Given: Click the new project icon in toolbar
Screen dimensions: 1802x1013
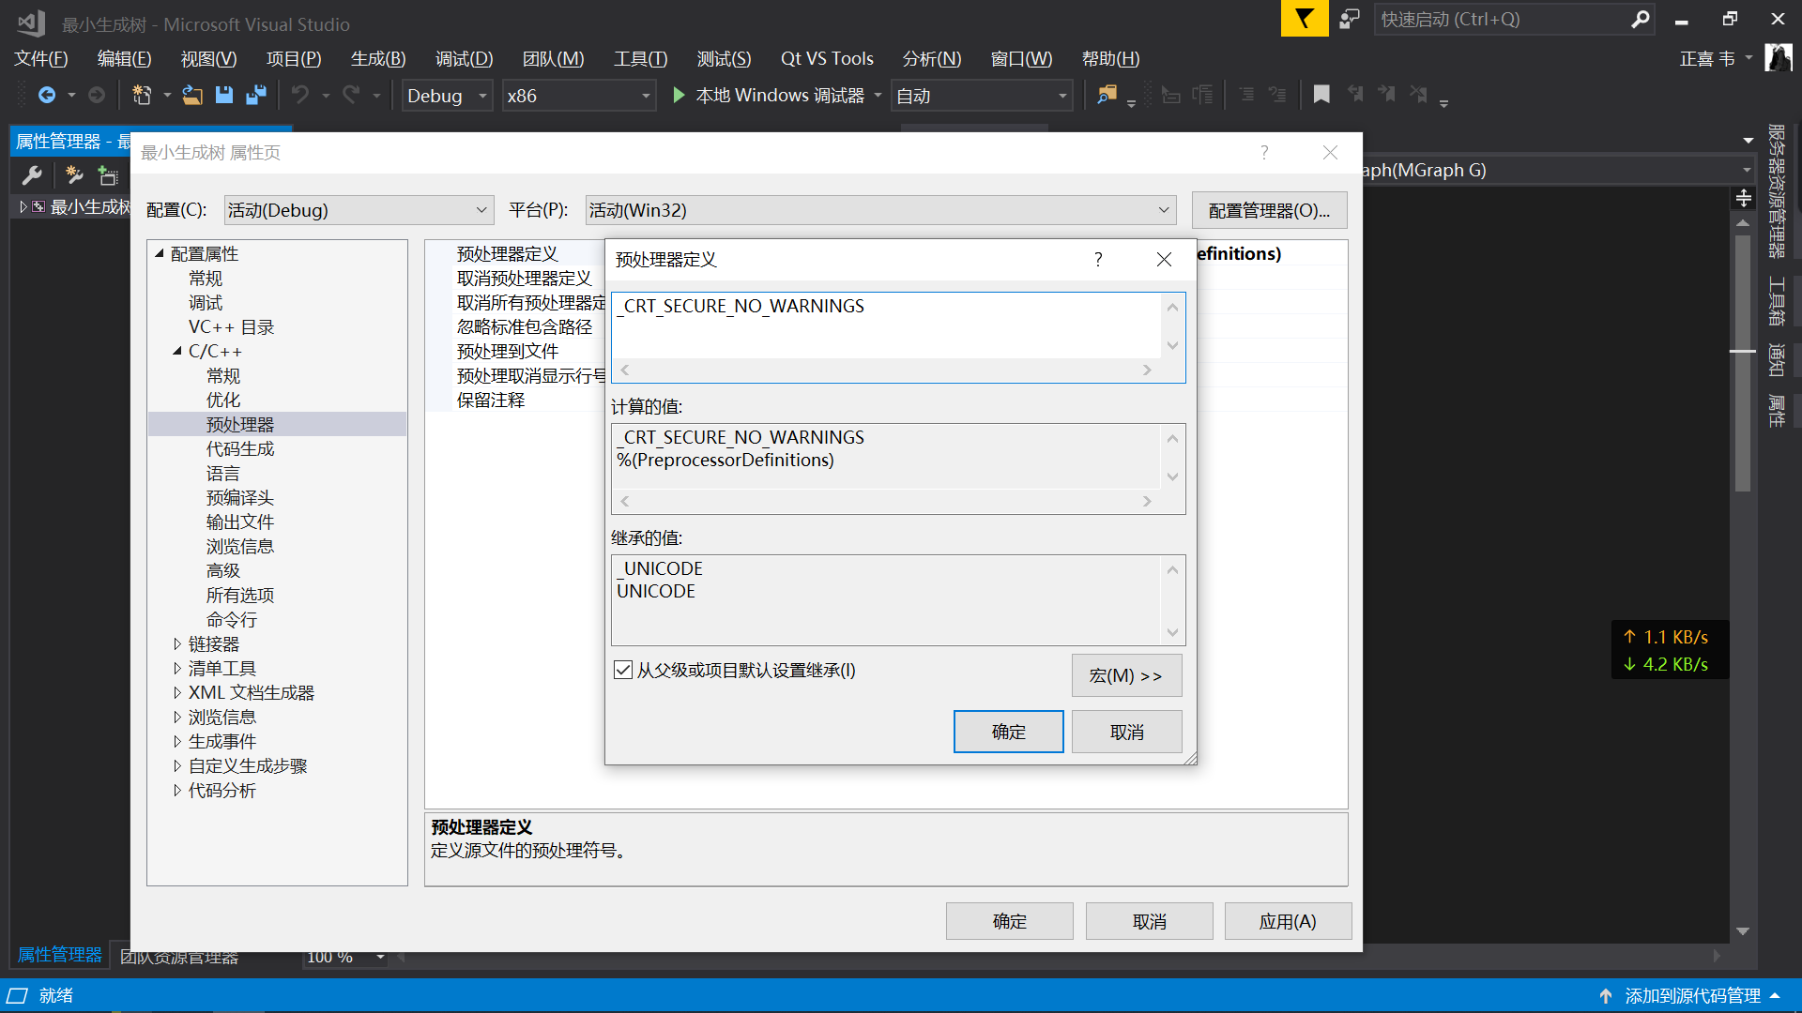Looking at the screenshot, I should 142,95.
